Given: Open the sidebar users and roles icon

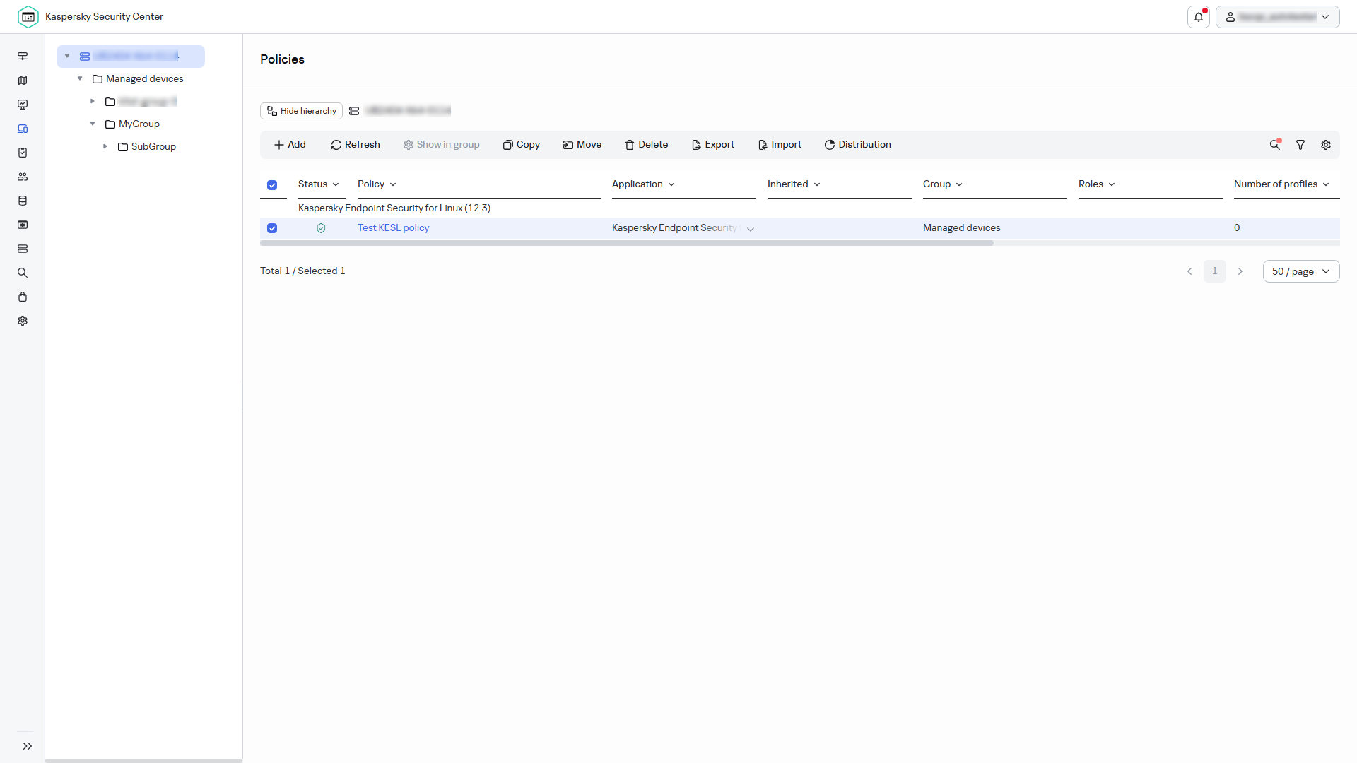Looking at the screenshot, I should click(x=23, y=177).
